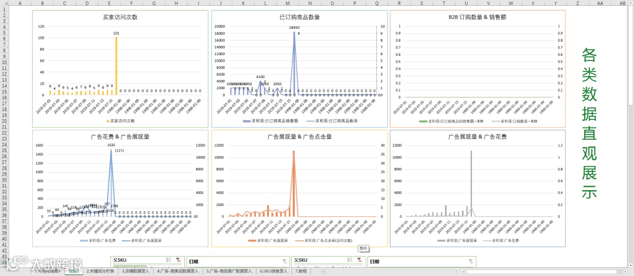Switch to the 2.关键词分析表 sheet tab
This screenshot has width=634, height=276.
tap(101, 271)
